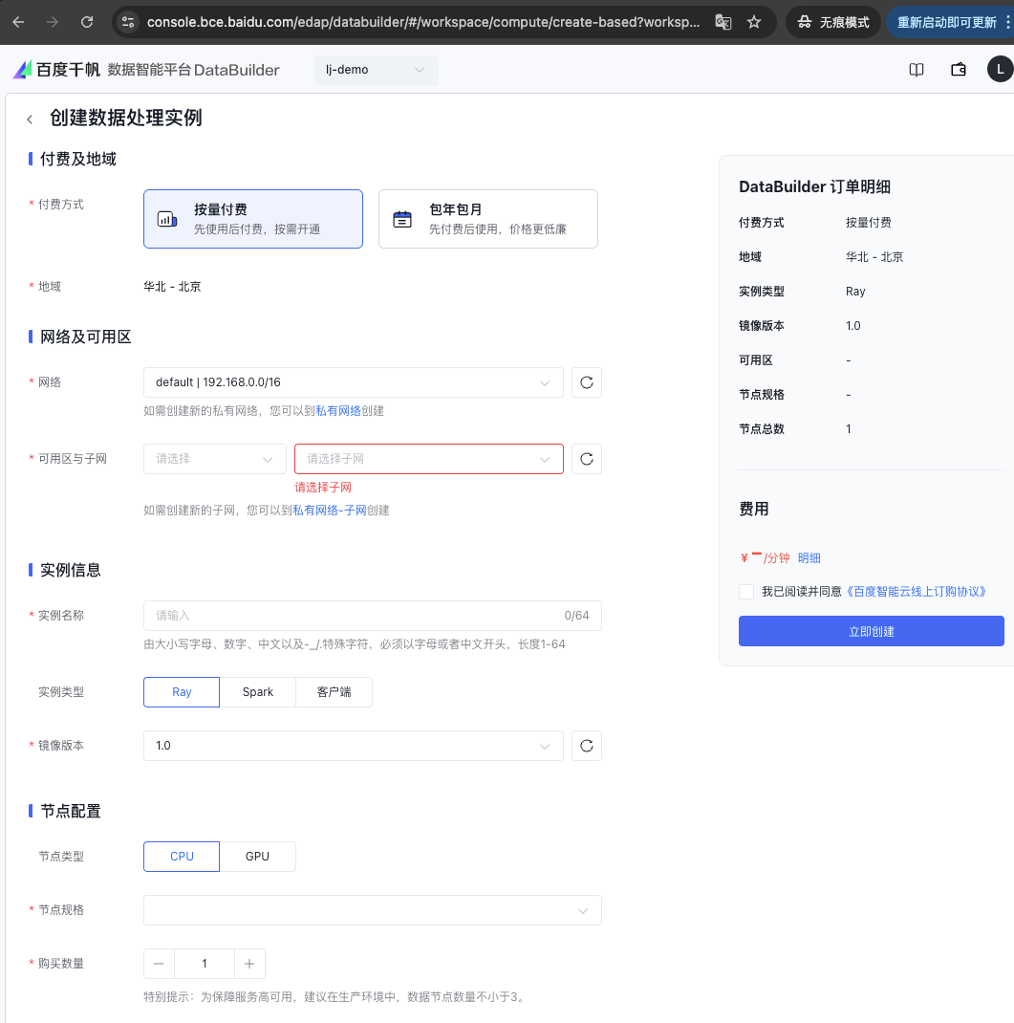Open the 请选择子网 subnet dropdown
The height and width of the screenshot is (1023, 1014).
428,459
